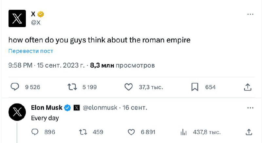Click the Elon Musk display name

click(x=47, y=108)
